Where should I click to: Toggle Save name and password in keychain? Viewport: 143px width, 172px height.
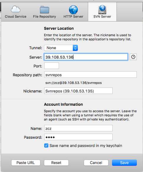click(46, 145)
